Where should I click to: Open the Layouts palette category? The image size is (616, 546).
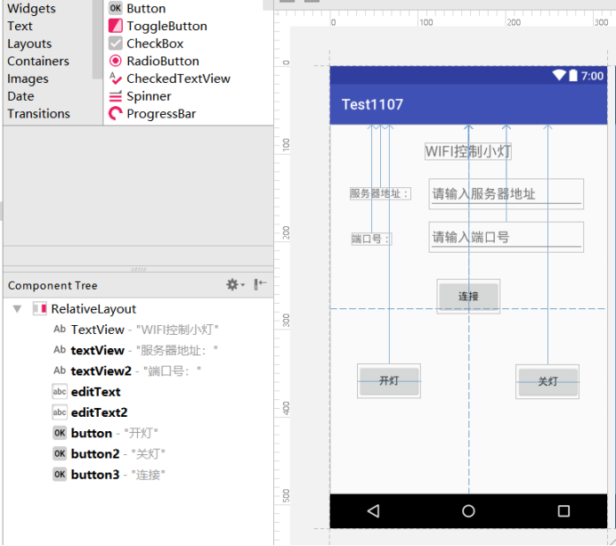(29, 44)
